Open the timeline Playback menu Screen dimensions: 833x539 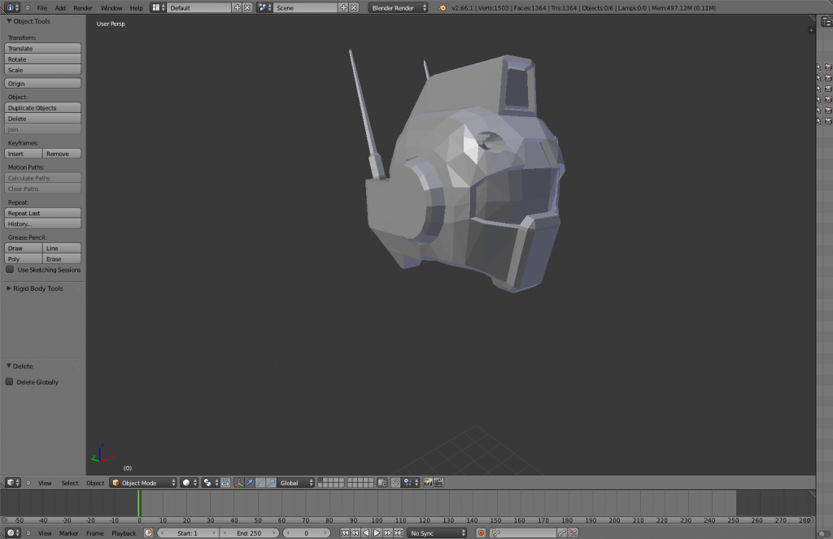[124, 533]
